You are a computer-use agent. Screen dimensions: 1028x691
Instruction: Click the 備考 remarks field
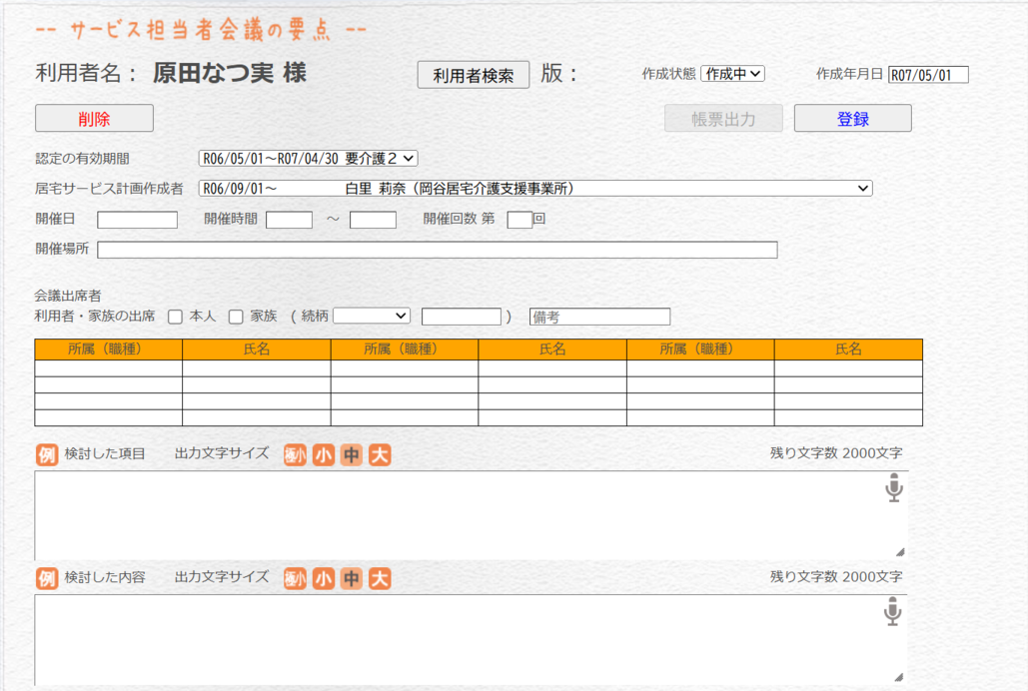pyautogui.click(x=599, y=317)
